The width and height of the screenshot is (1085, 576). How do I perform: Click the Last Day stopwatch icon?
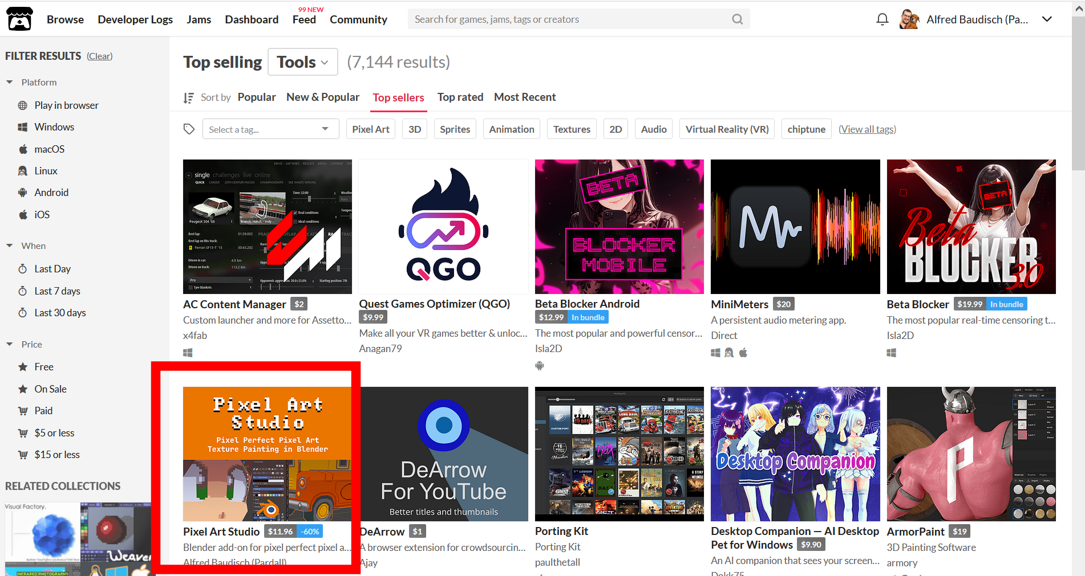[x=23, y=269]
